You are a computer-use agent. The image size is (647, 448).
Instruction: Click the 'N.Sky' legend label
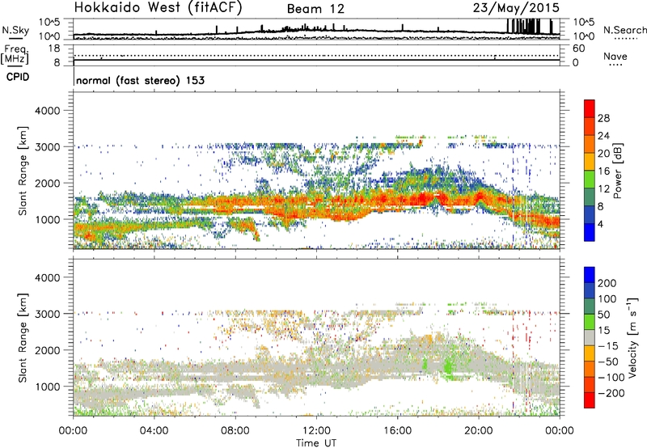click(x=15, y=30)
